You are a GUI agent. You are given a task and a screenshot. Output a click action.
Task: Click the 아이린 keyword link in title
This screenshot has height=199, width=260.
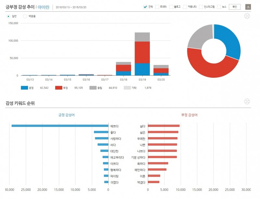[43, 7]
